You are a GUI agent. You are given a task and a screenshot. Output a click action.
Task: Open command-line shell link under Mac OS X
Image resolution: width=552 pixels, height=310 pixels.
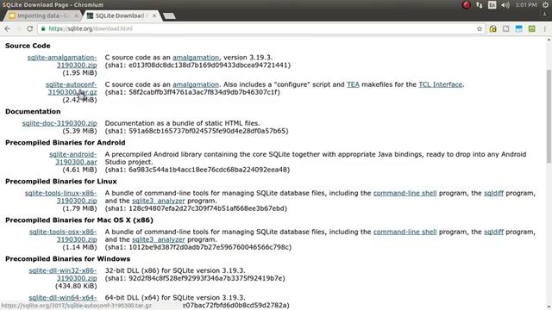tap(405, 232)
